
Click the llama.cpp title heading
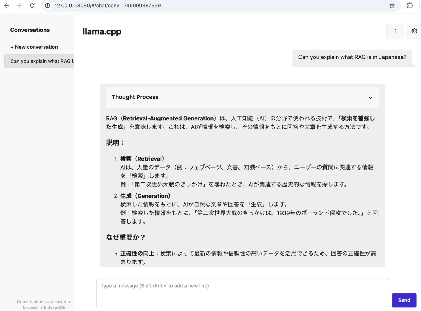pyautogui.click(x=102, y=31)
